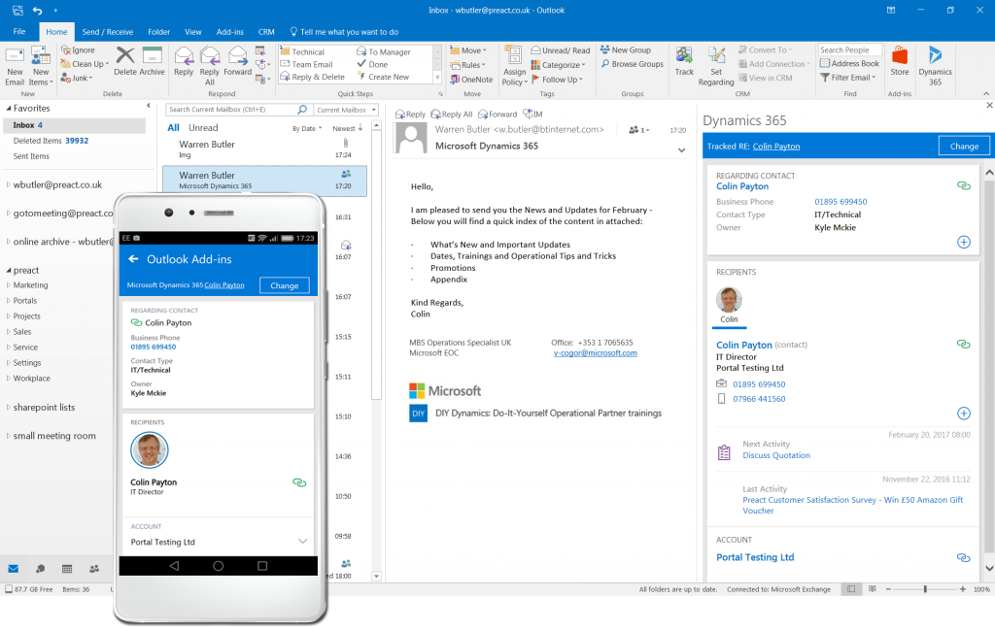Create a New Group
The height and width of the screenshot is (630, 995).
pos(626,50)
